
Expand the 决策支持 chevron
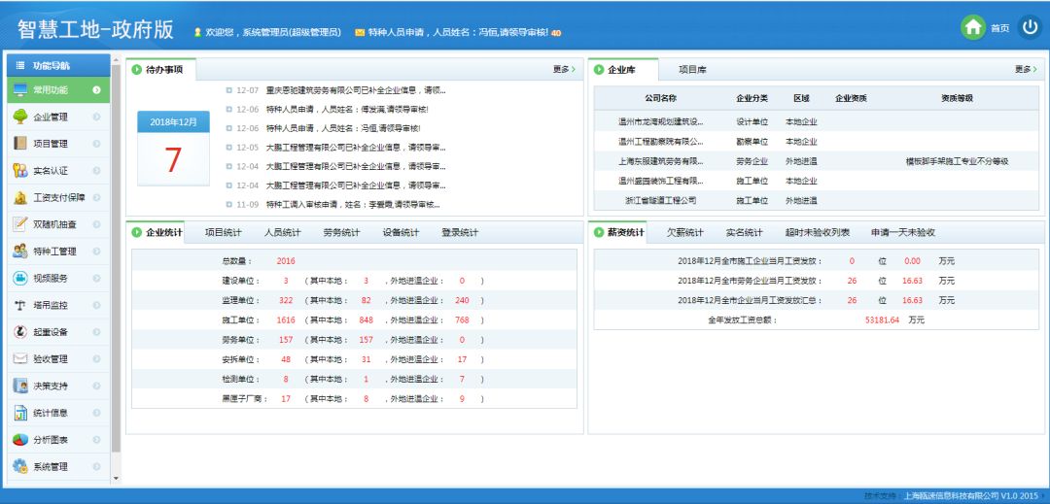pyautogui.click(x=96, y=386)
